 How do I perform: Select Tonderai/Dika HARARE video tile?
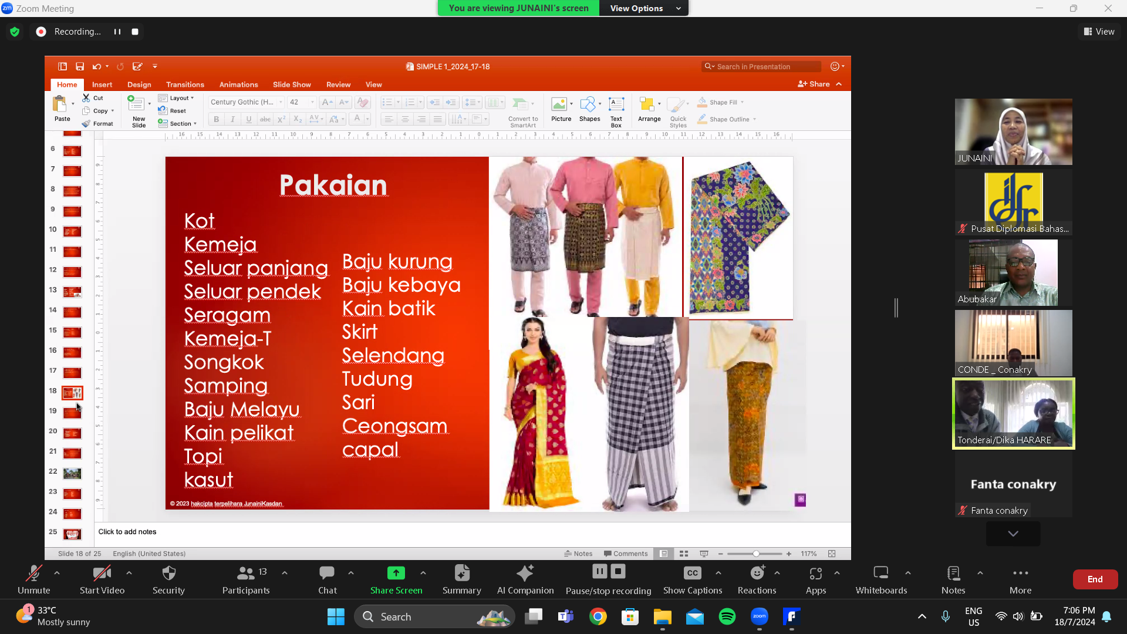tap(1013, 413)
